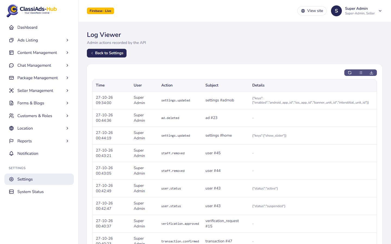Click the Reports flag icon
Viewport: 391px width, 244px height.
click(11, 141)
